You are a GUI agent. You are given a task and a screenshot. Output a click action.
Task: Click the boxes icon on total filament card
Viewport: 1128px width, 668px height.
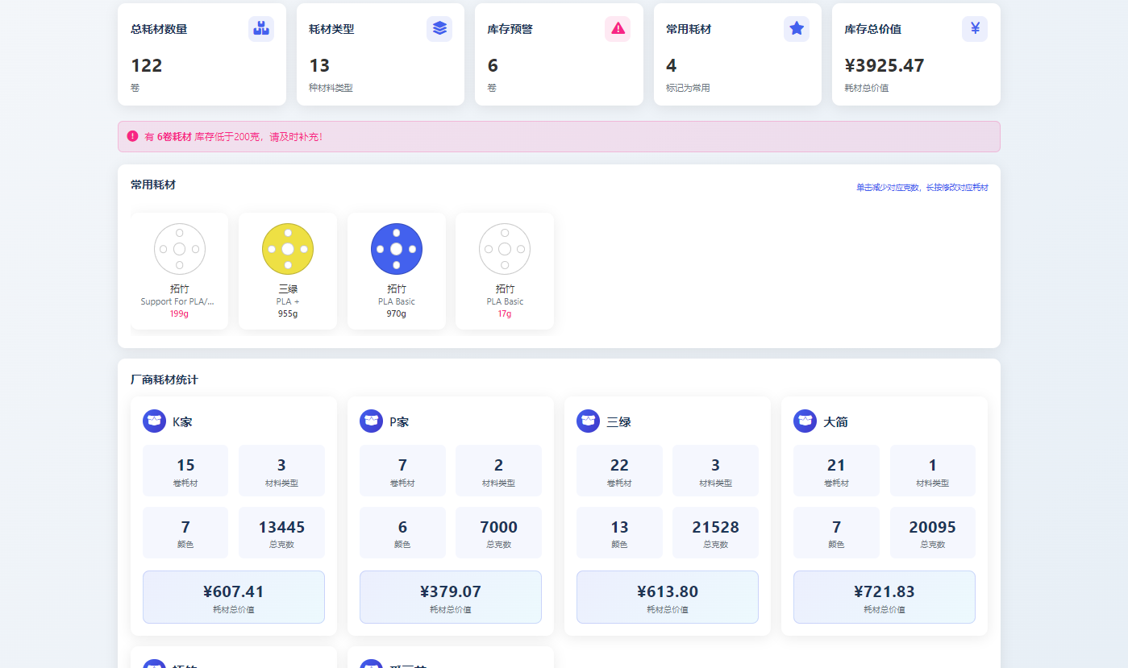click(260, 29)
